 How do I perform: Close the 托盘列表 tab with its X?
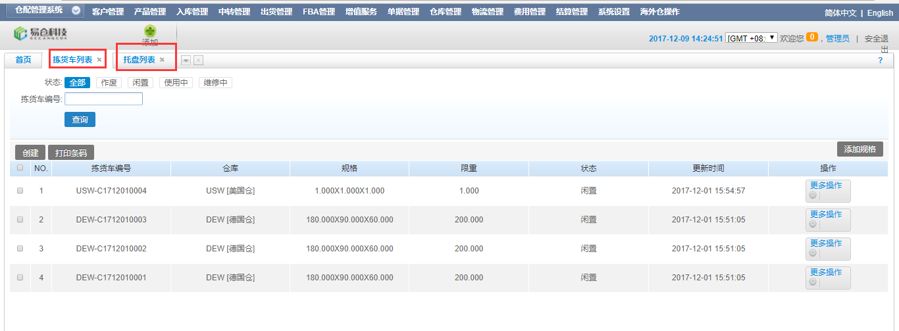(x=162, y=60)
